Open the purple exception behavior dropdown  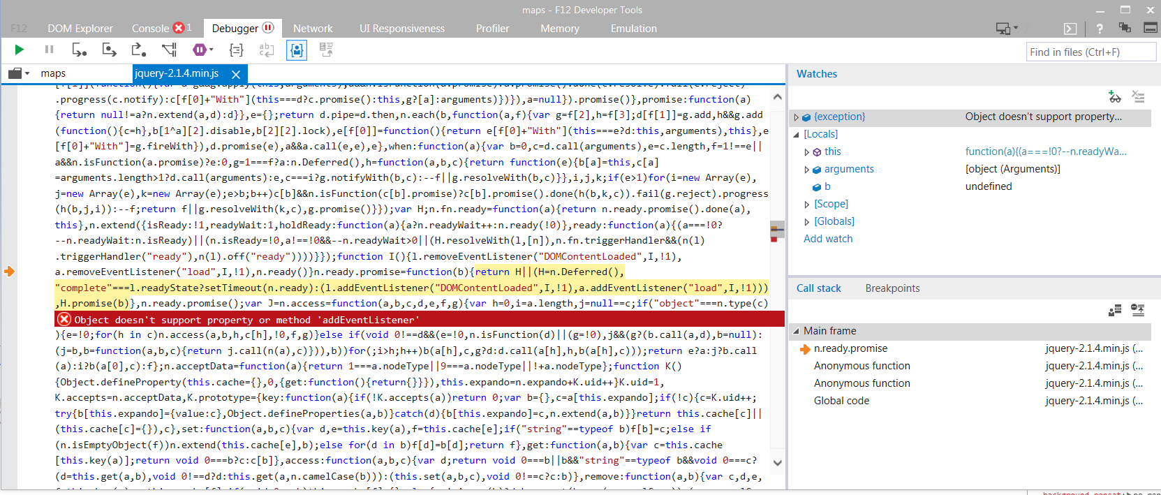coord(202,50)
